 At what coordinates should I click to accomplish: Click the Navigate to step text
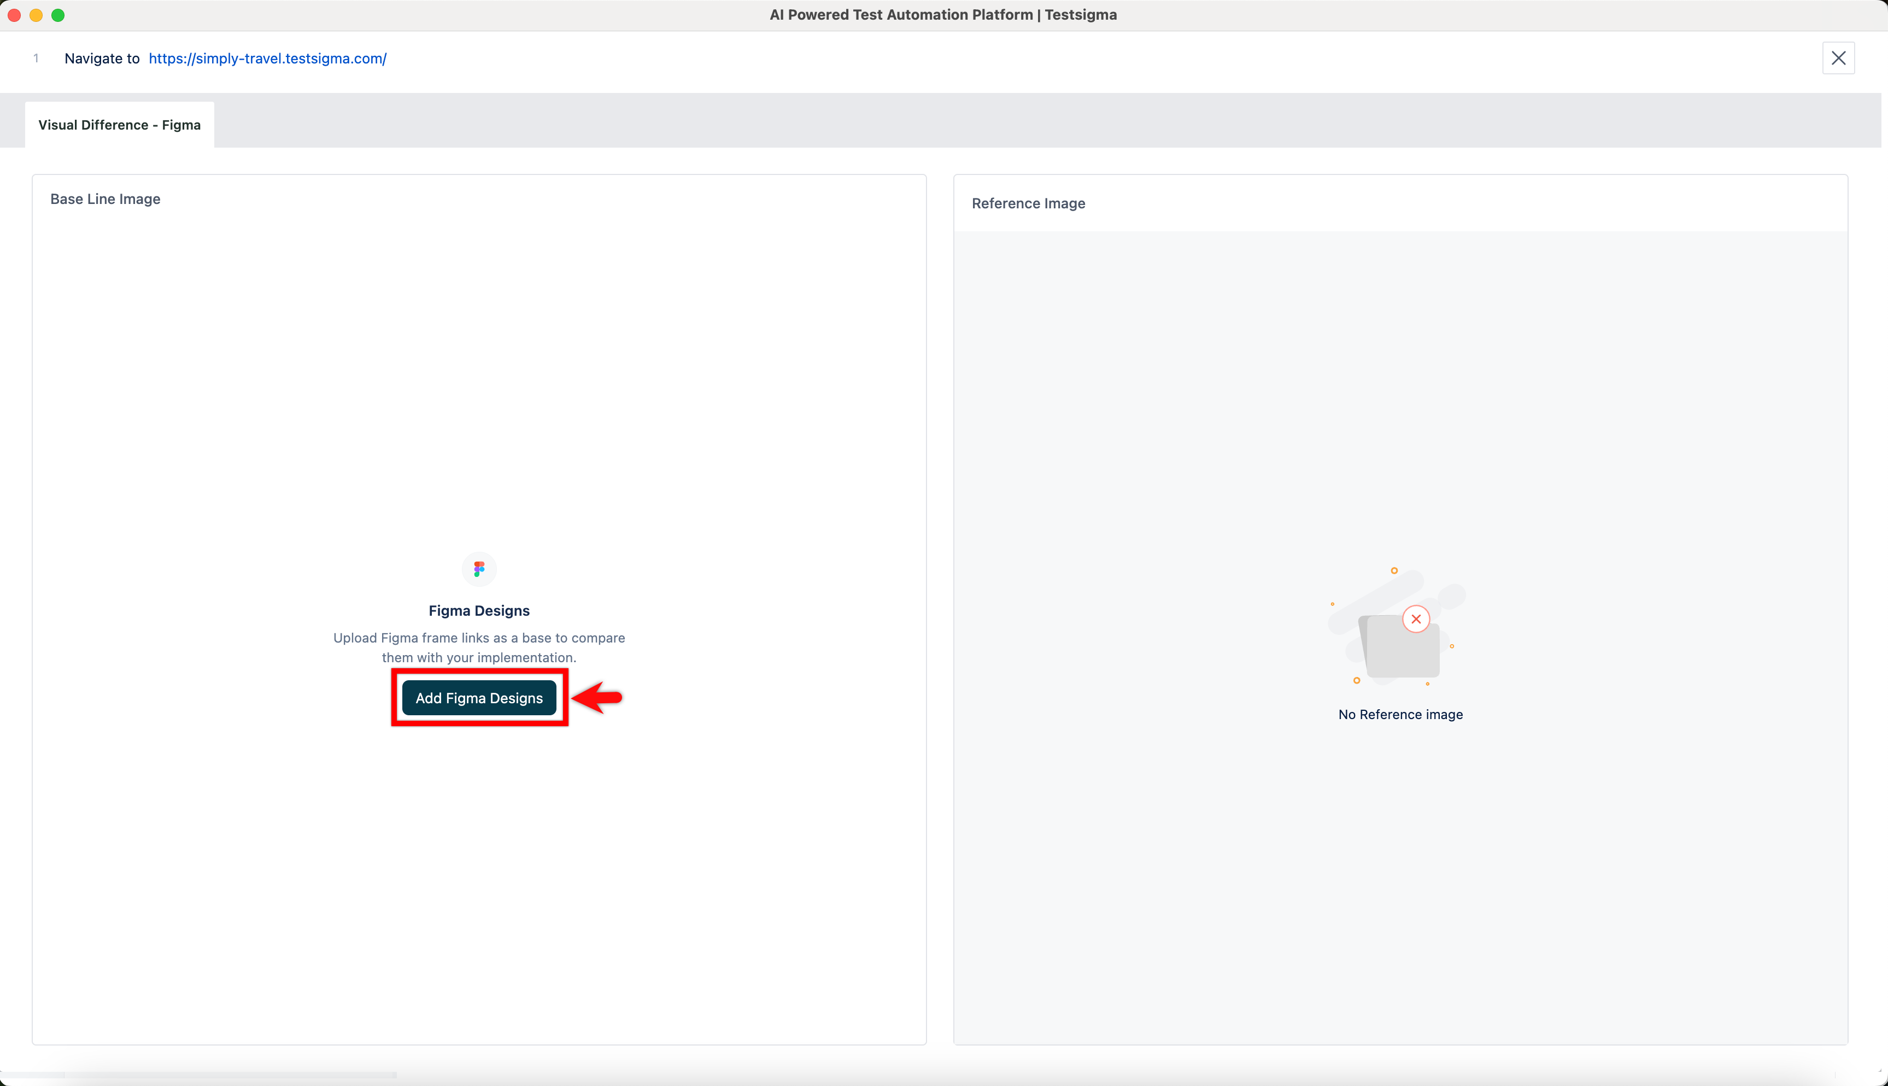[x=101, y=58]
